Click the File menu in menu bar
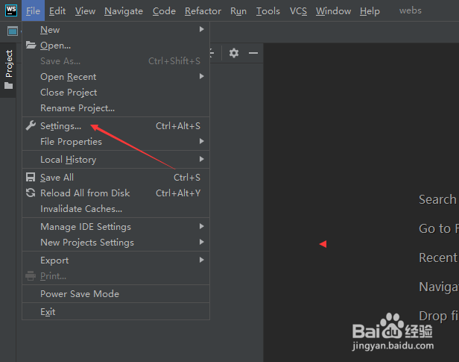Screen dimensions: 459x362 33,11
